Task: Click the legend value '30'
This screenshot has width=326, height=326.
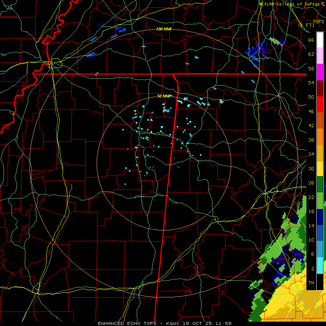Action: (x=311, y=168)
